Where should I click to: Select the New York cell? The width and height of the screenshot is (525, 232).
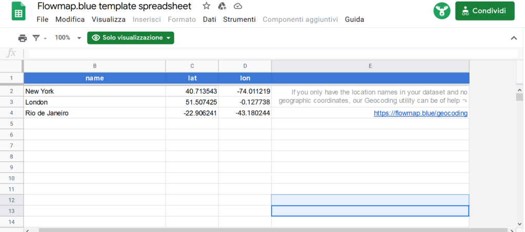pos(94,91)
